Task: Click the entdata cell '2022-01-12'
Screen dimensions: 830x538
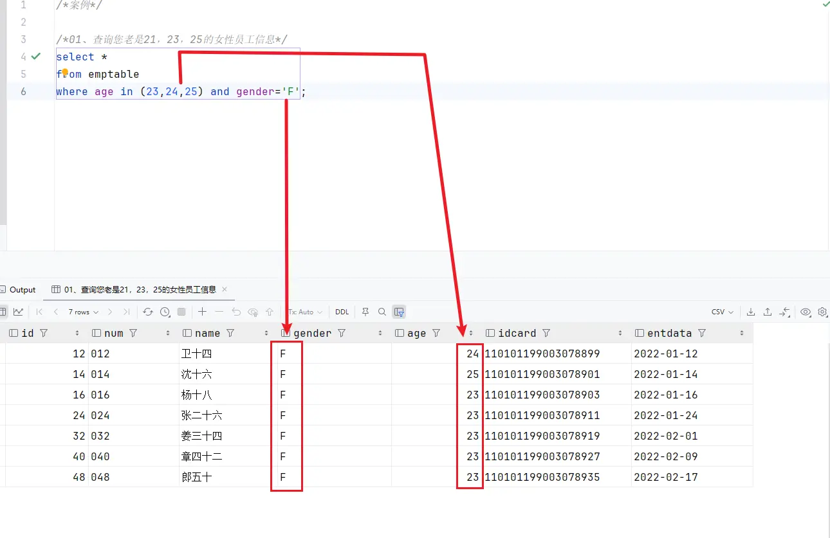Action: coord(666,354)
